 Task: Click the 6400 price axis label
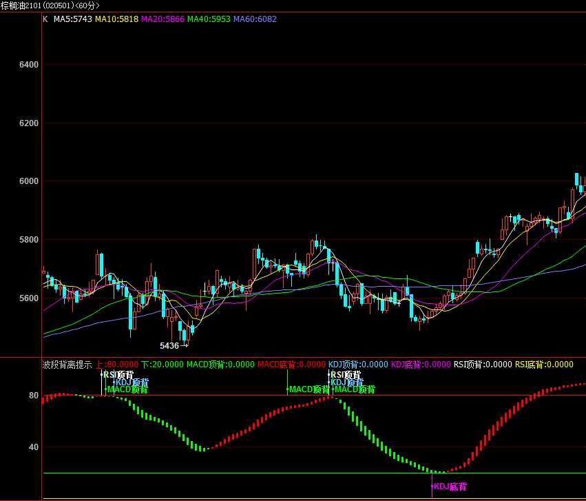click(29, 65)
